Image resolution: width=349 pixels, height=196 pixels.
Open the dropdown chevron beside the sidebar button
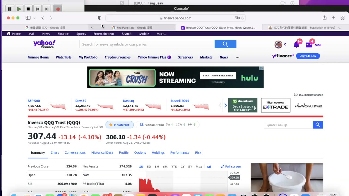coord(34,18)
